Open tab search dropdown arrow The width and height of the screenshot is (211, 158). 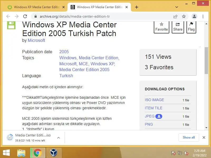point(177,7)
